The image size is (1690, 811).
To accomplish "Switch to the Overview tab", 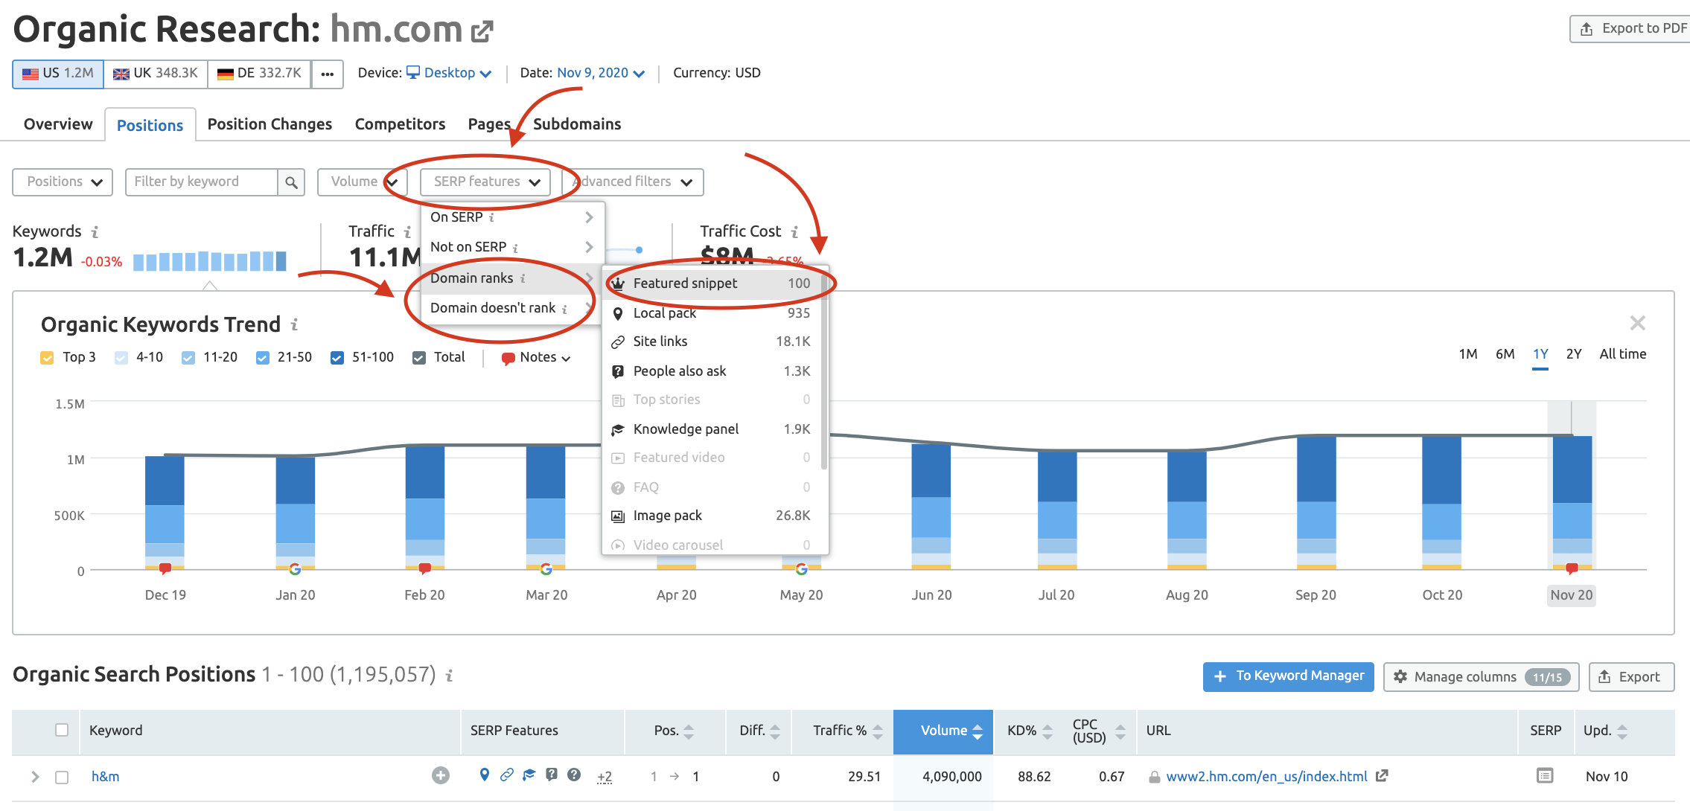I will click(58, 124).
